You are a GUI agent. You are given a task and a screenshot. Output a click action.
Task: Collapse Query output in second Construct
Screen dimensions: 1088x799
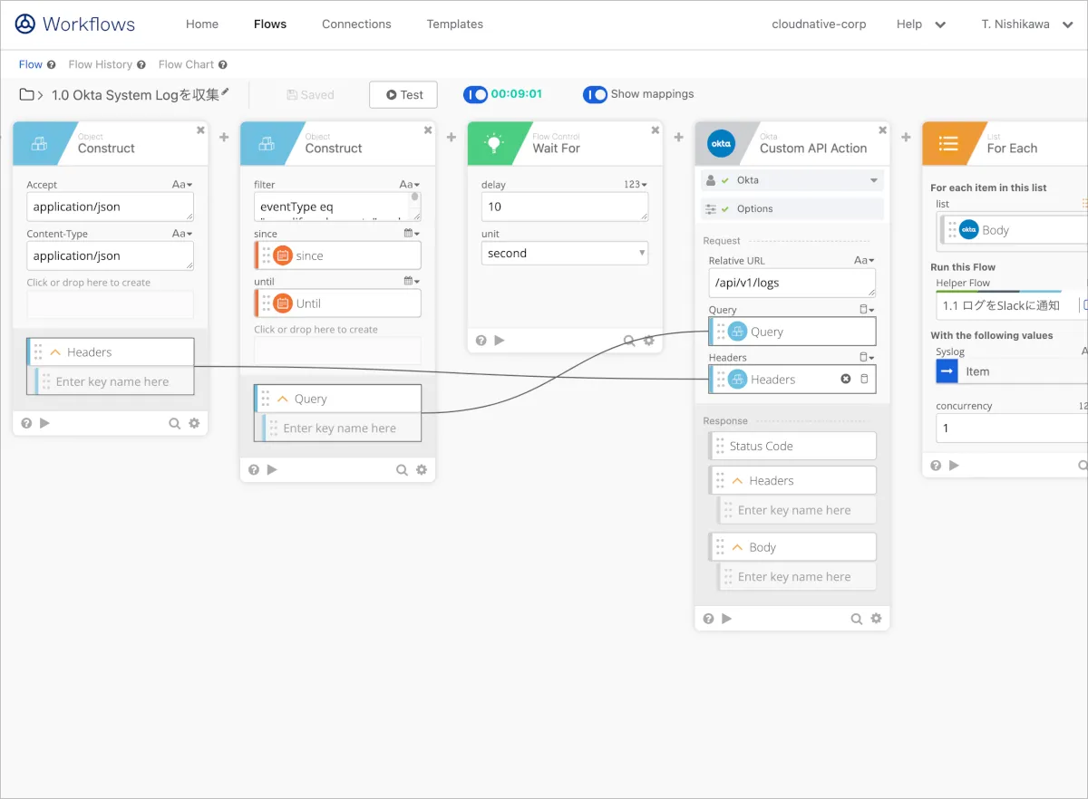pos(283,399)
